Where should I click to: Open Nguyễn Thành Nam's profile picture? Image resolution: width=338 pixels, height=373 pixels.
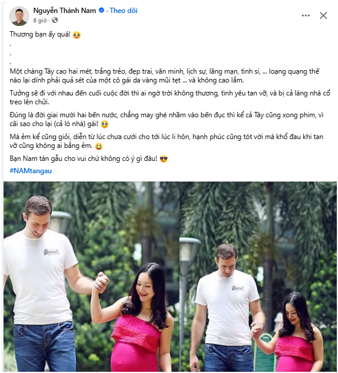[x=19, y=16]
